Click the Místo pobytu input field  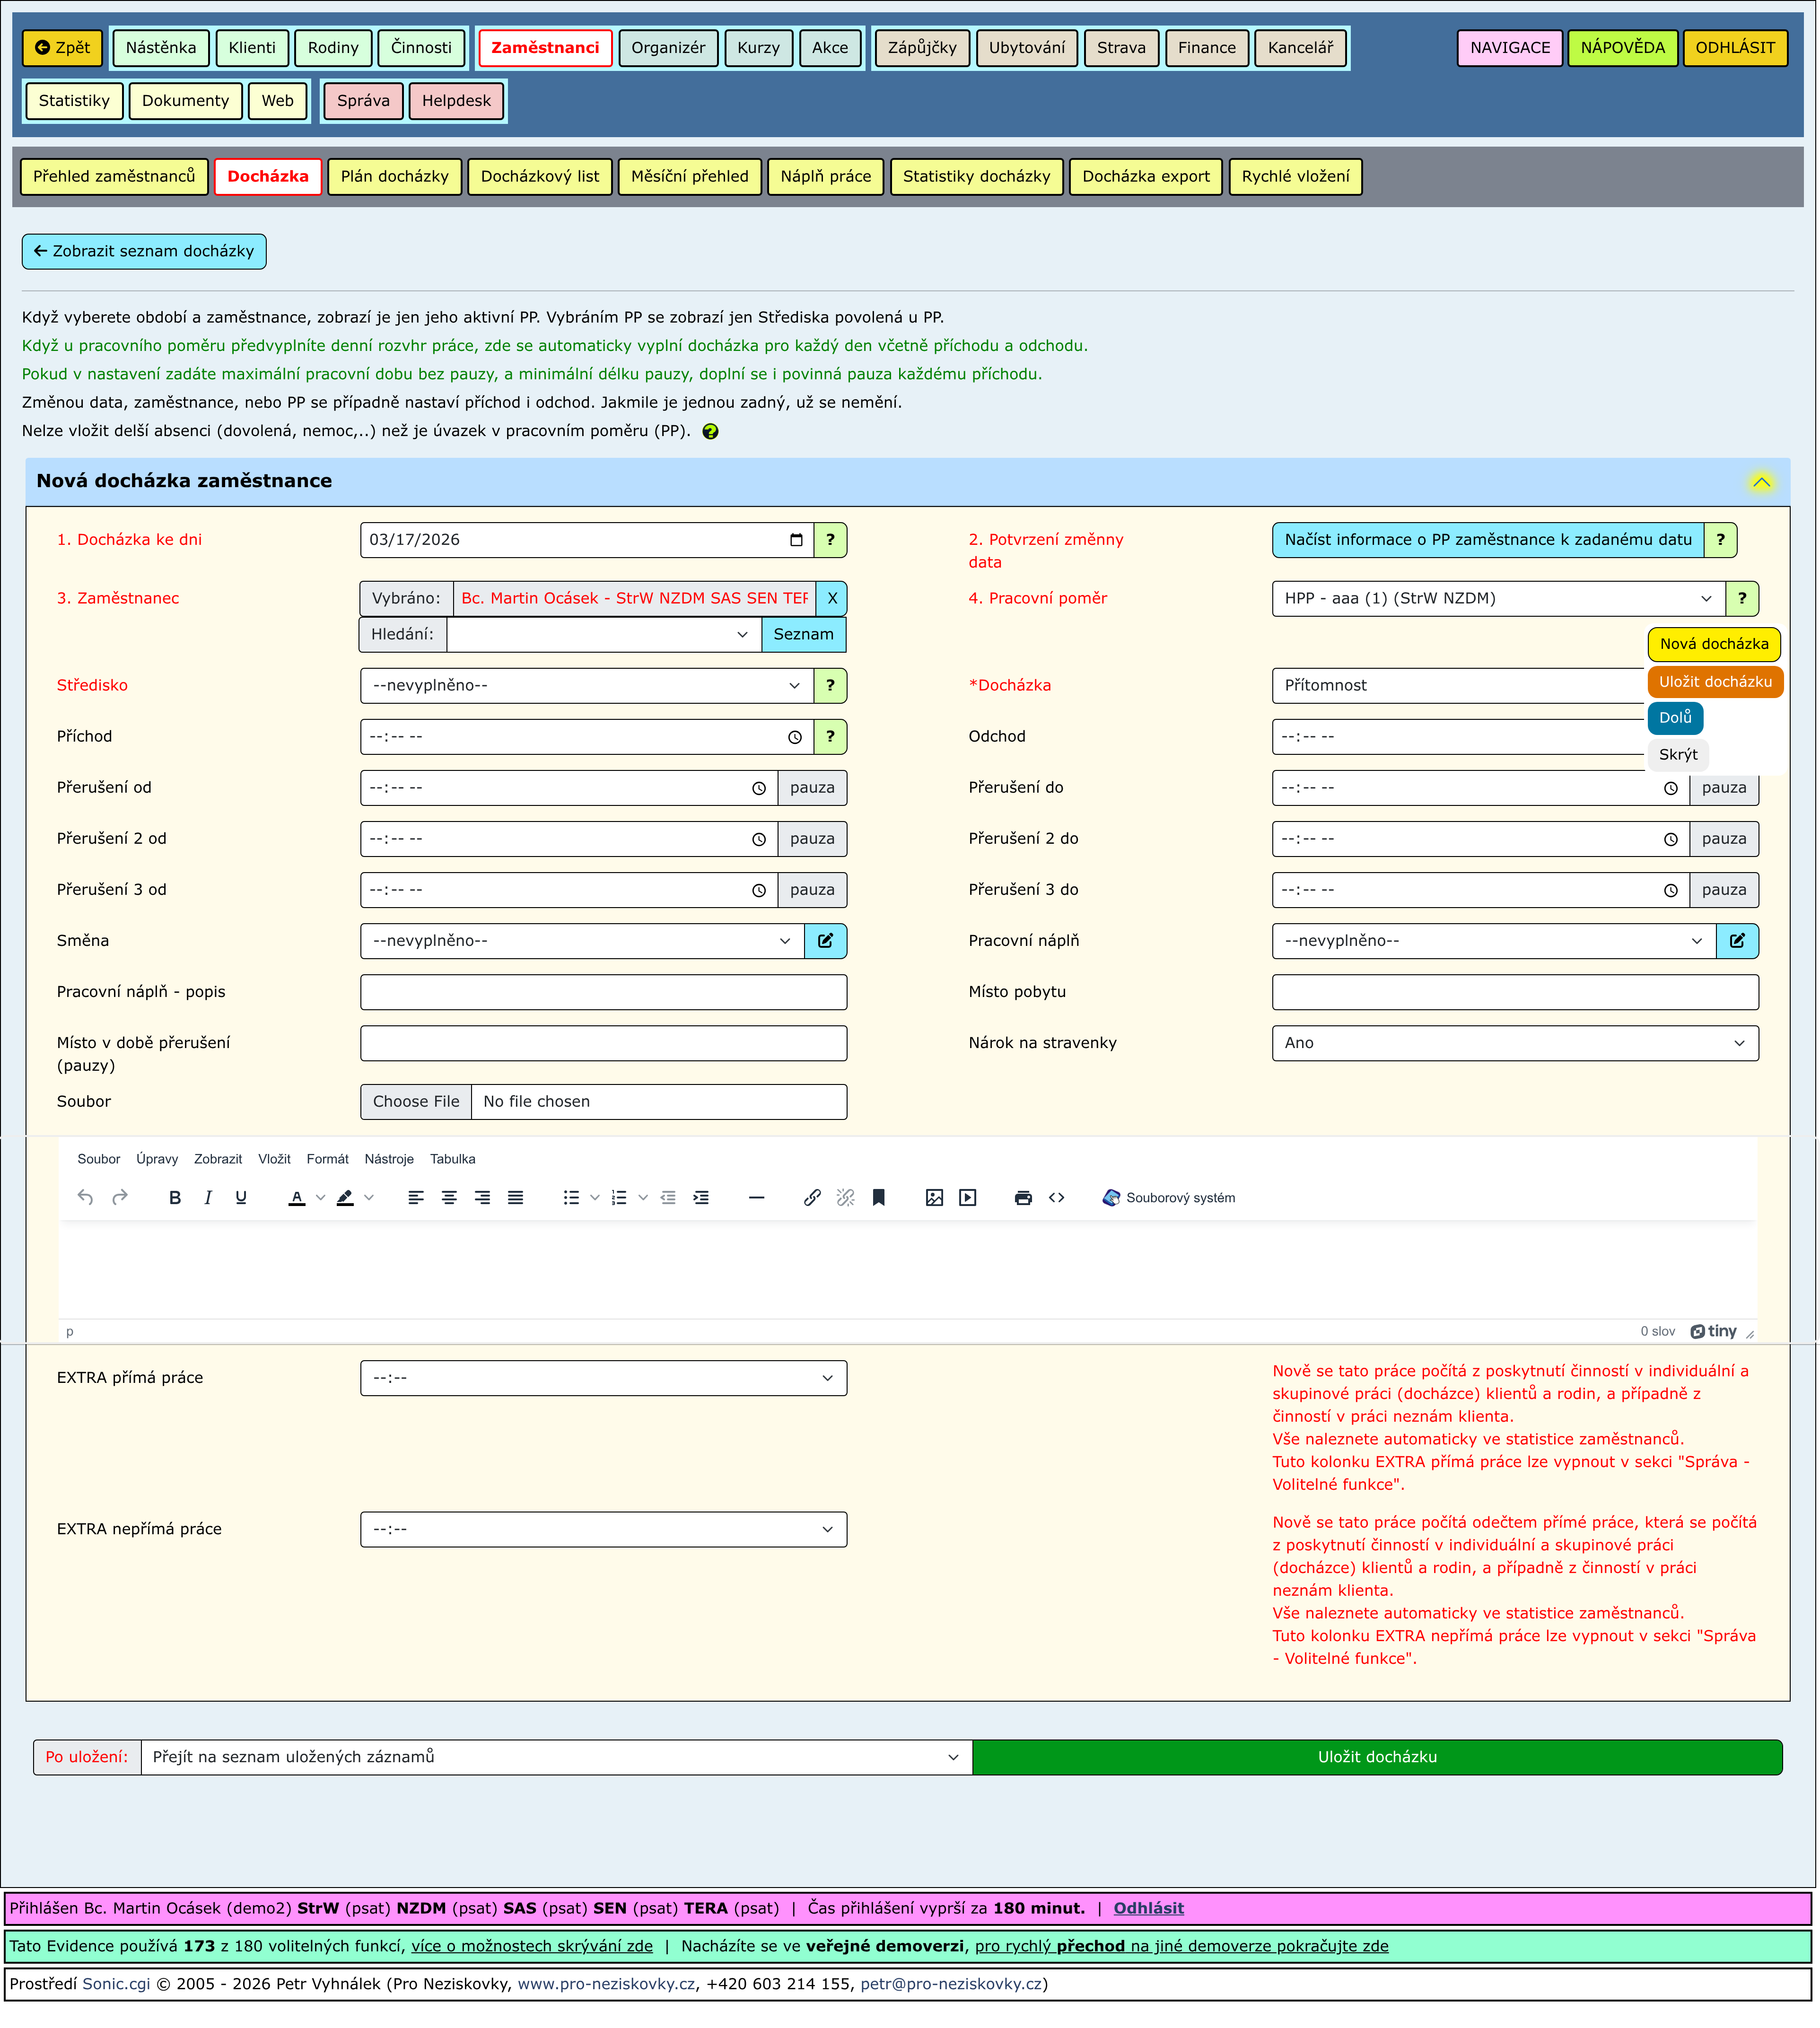tap(1514, 992)
